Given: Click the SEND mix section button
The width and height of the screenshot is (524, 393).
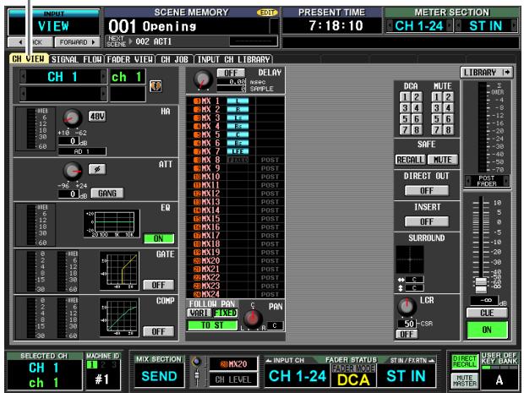Looking at the screenshot, I should click(x=159, y=375).
